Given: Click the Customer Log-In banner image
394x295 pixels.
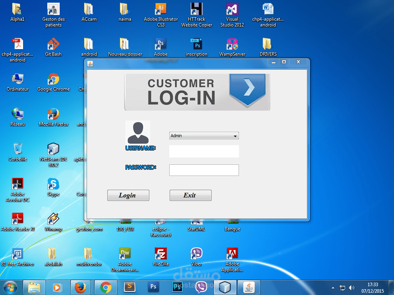Looking at the screenshot, I should click(x=197, y=92).
